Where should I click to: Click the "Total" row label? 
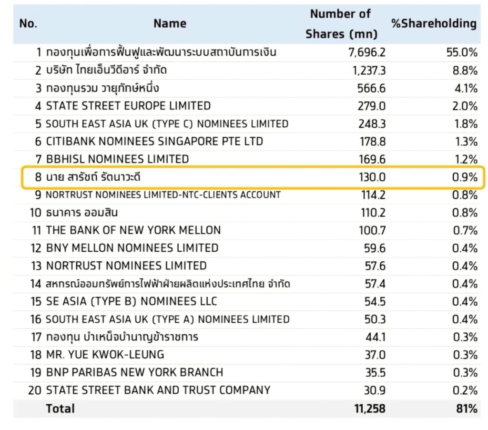point(60,409)
